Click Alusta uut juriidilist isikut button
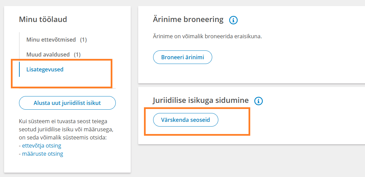This screenshot has width=365, height=177. pyautogui.click(x=67, y=103)
